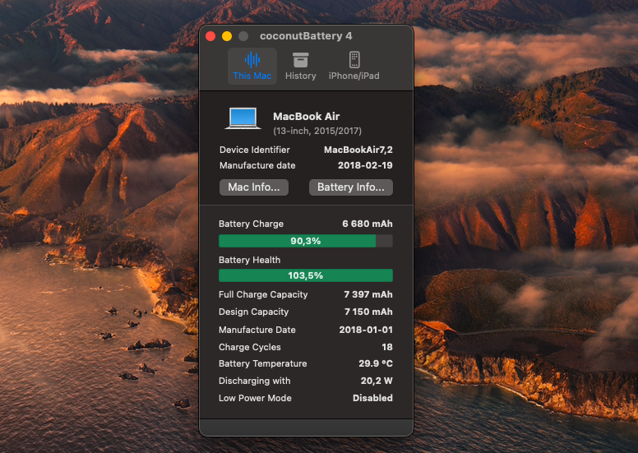Click the Low Power Mode label
Viewport: 638px width, 453px height.
[x=255, y=398]
